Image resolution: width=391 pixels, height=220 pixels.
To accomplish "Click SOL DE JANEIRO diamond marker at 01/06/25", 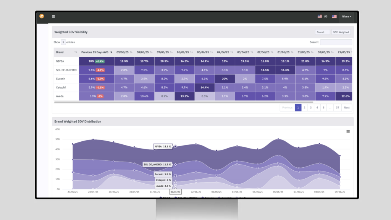I will pyautogui.click(x=175, y=165).
